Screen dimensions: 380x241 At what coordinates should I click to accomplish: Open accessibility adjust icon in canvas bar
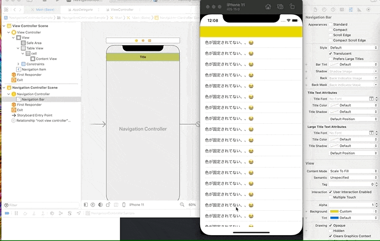click(93, 205)
